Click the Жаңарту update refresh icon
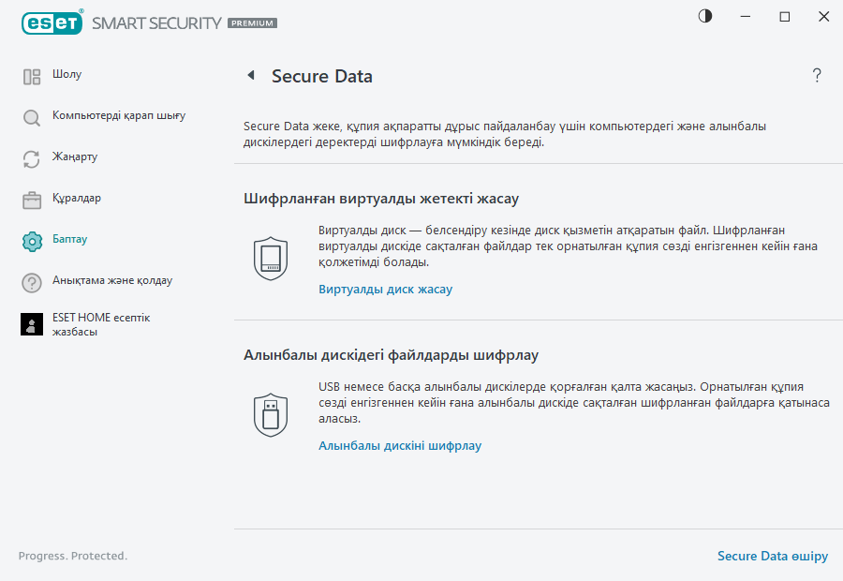Image resolution: width=843 pixels, height=581 pixels. point(31,156)
